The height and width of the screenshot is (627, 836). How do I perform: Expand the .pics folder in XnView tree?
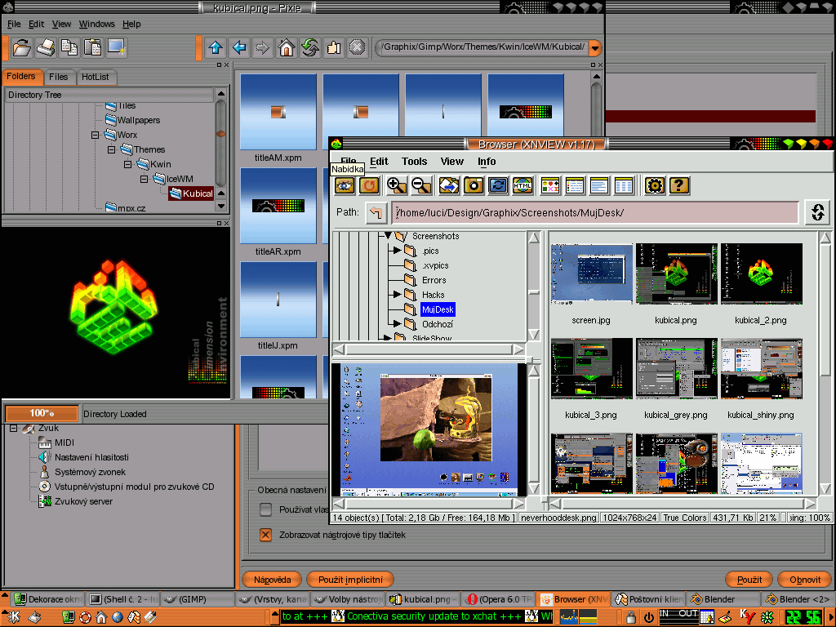[x=397, y=250]
